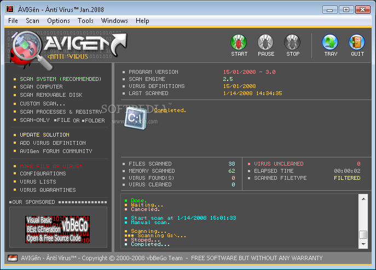Open Add Virus Definition
Image resolution: width=376 pixels, height=270 pixels.
[x=53, y=143]
